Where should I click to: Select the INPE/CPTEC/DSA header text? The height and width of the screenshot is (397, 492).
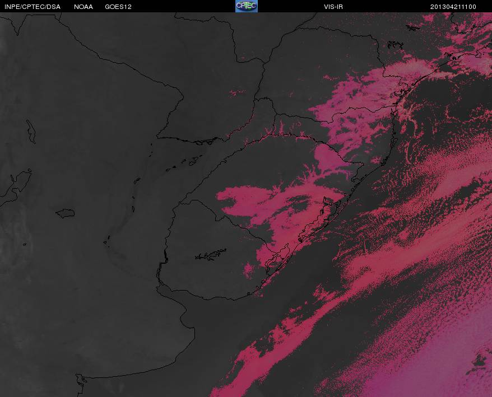click(33, 7)
